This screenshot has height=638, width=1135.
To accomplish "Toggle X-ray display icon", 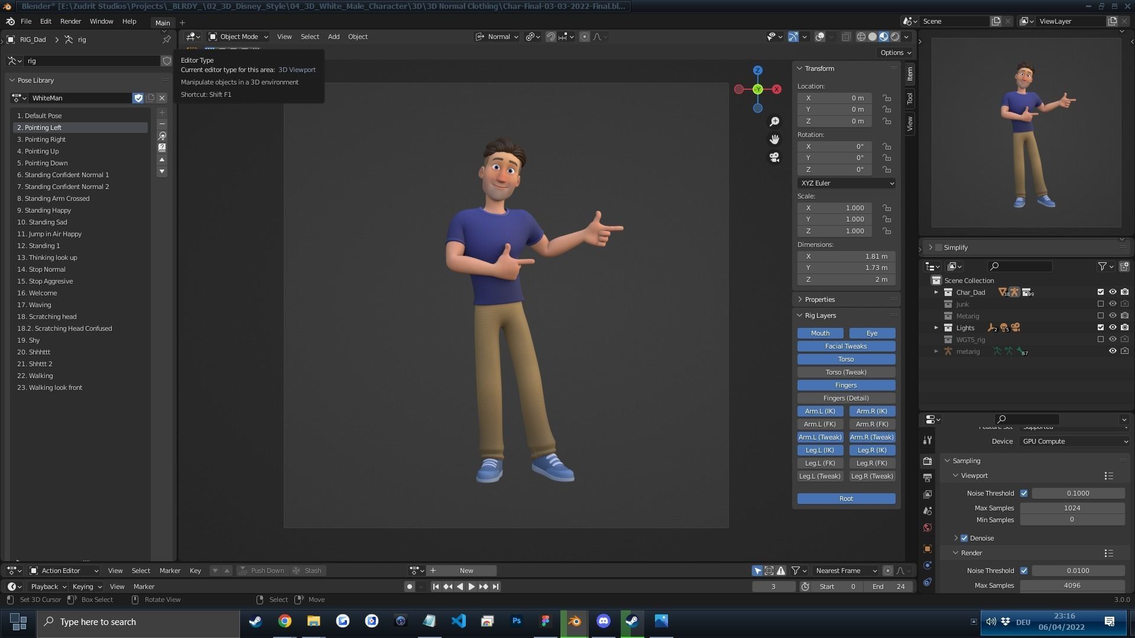I will coord(846,37).
